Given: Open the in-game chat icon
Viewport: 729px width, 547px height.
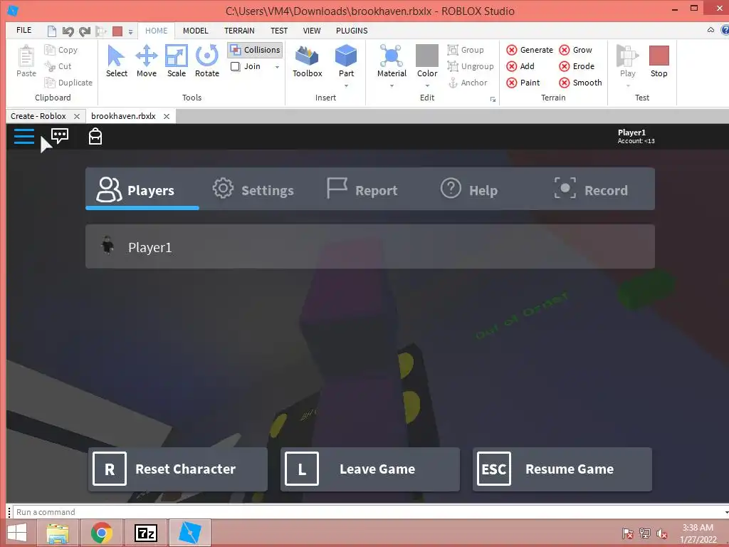Looking at the screenshot, I should click(x=60, y=136).
